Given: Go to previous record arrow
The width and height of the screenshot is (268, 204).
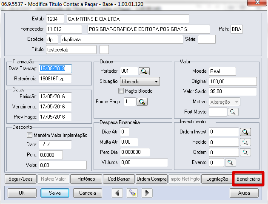Looking at the screenshot, I should pyautogui.click(x=117, y=193).
